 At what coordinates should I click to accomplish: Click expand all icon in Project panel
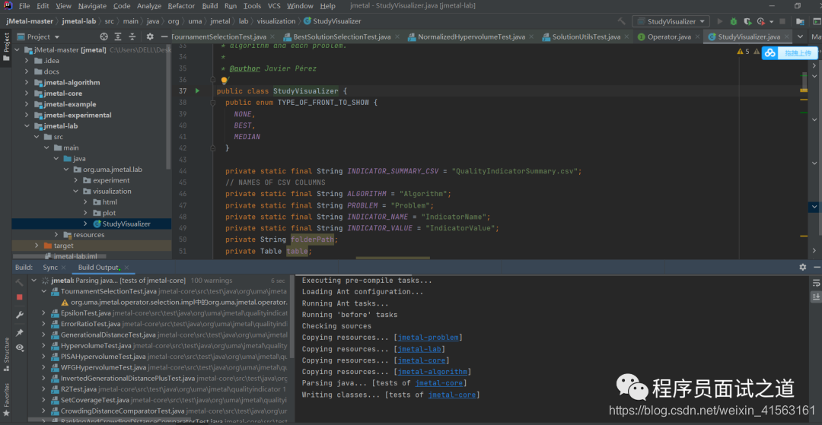pos(118,36)
